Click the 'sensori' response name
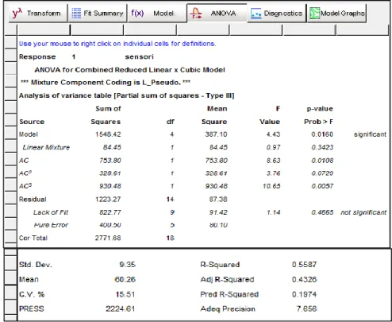The image size is (392, 322). click(x=139, y=56)
